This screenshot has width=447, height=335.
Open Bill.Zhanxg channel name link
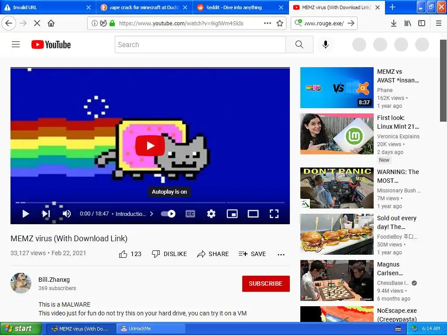click(x=54, y=280)
